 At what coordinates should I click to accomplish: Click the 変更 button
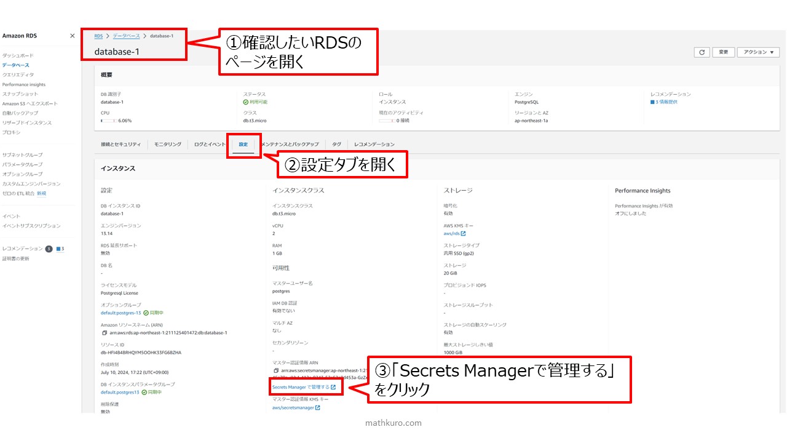pyautogui.click(x=723, y=52)
